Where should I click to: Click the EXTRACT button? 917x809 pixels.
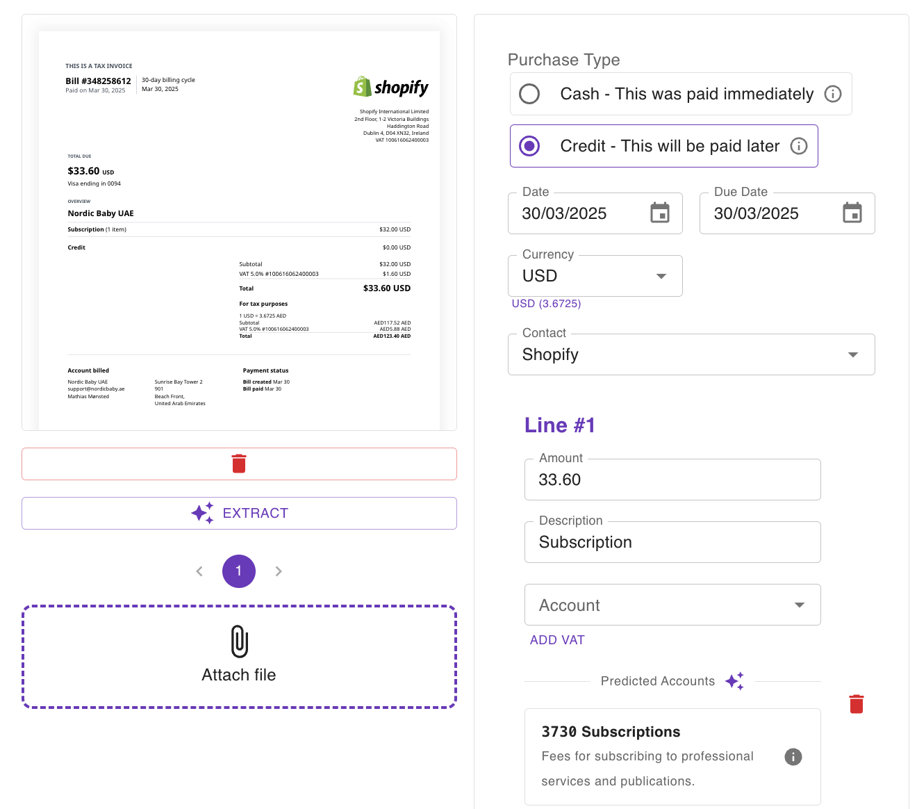239,513
